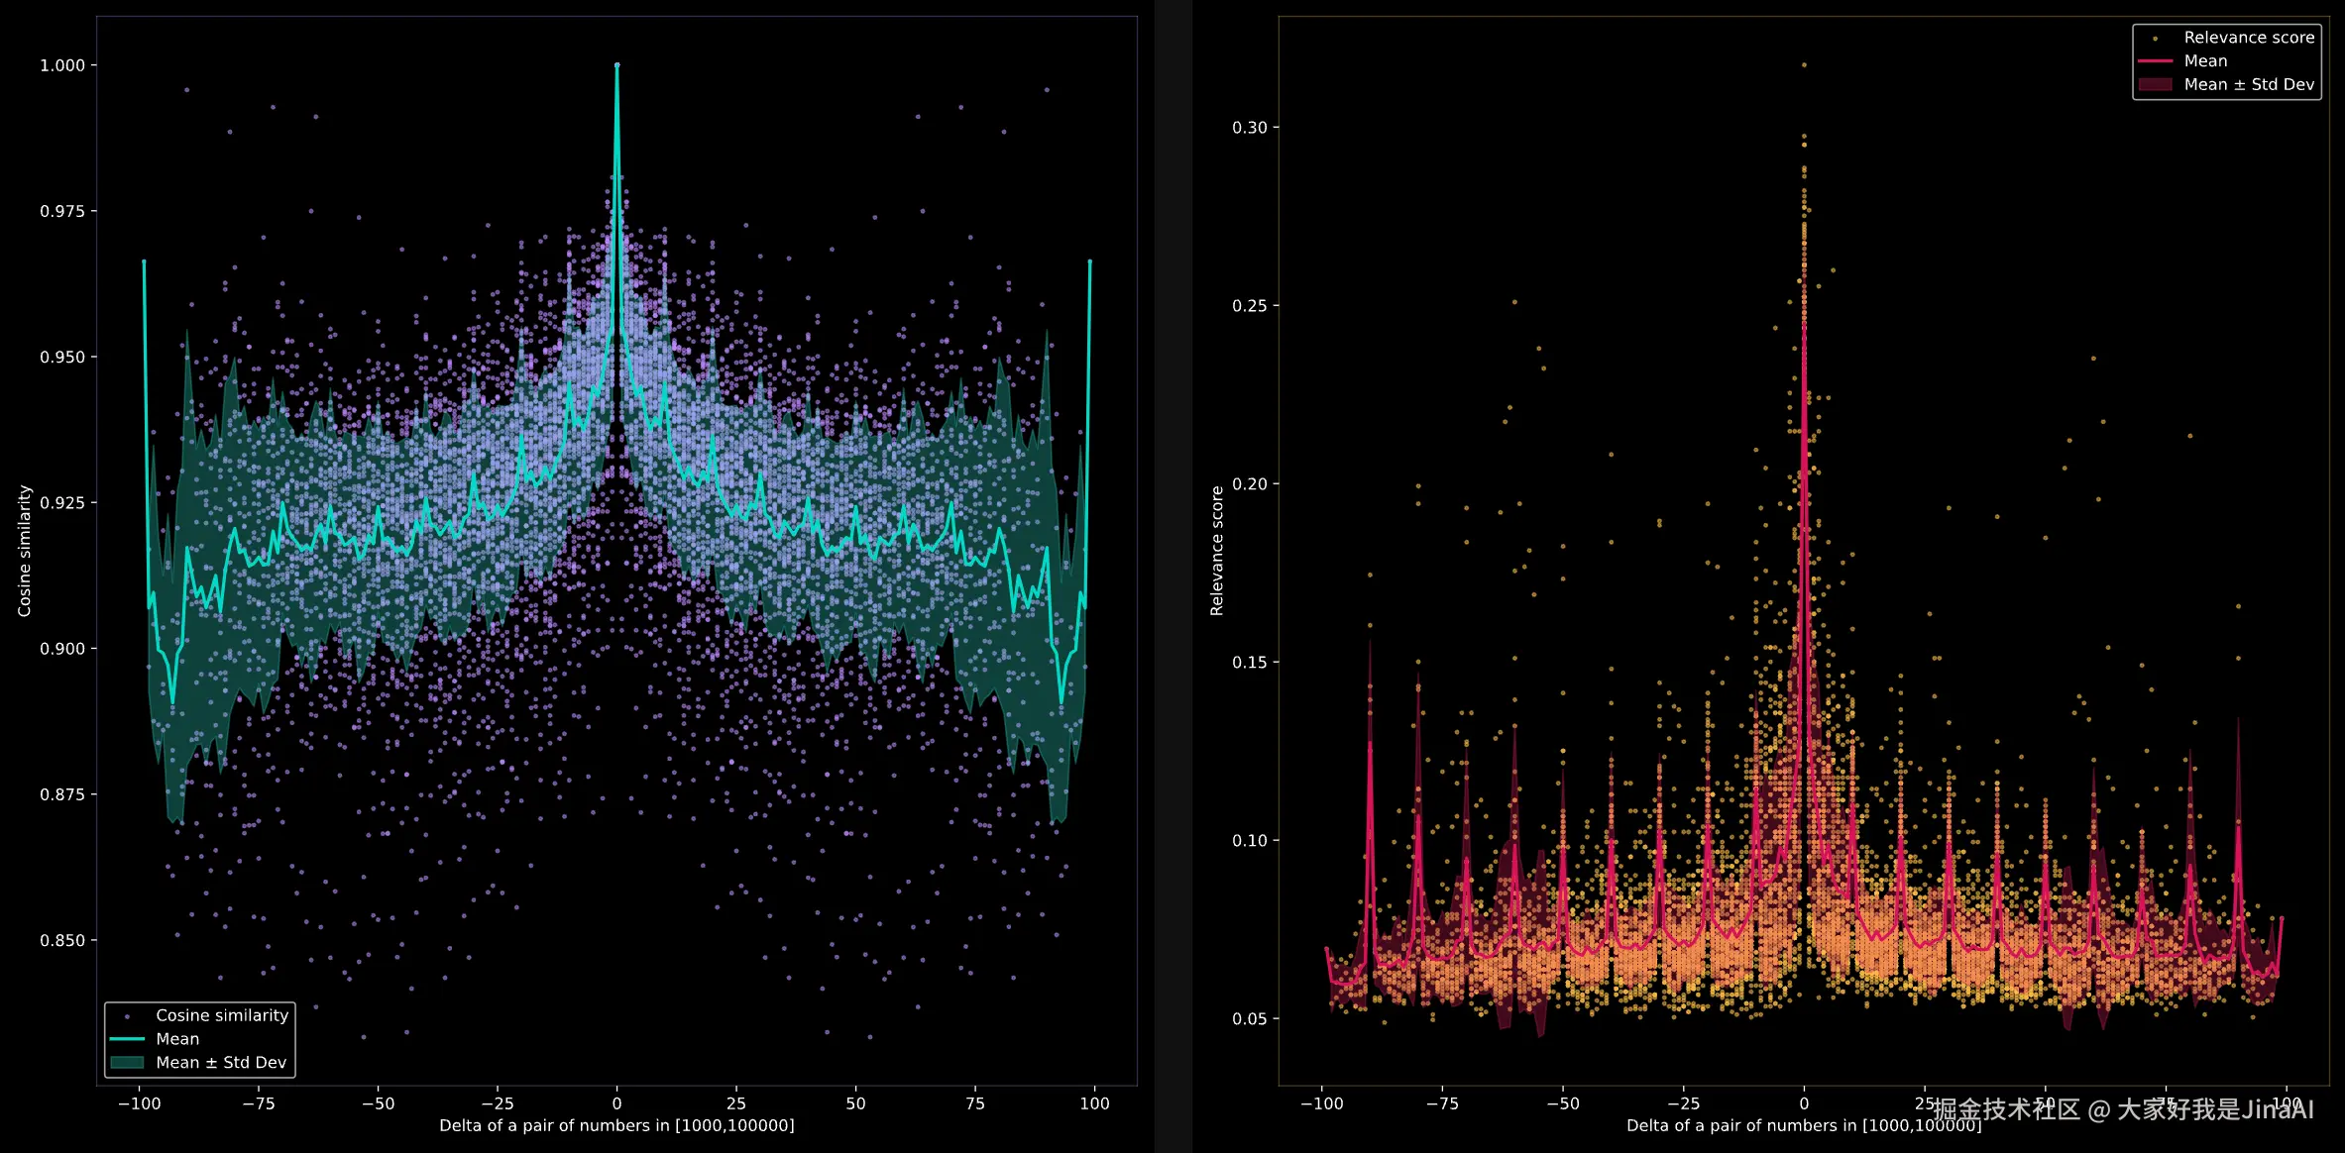Click the left chart's peak at delta 0
Viewport: 2345px width, 1153px height.
(616, 65)
